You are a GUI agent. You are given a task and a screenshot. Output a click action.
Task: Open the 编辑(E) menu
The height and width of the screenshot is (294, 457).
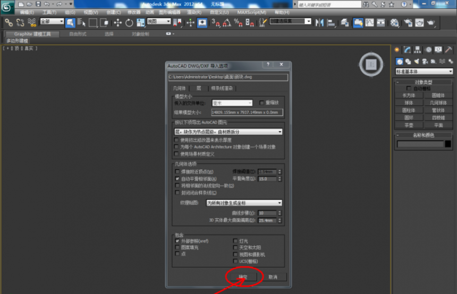point(27,12)
